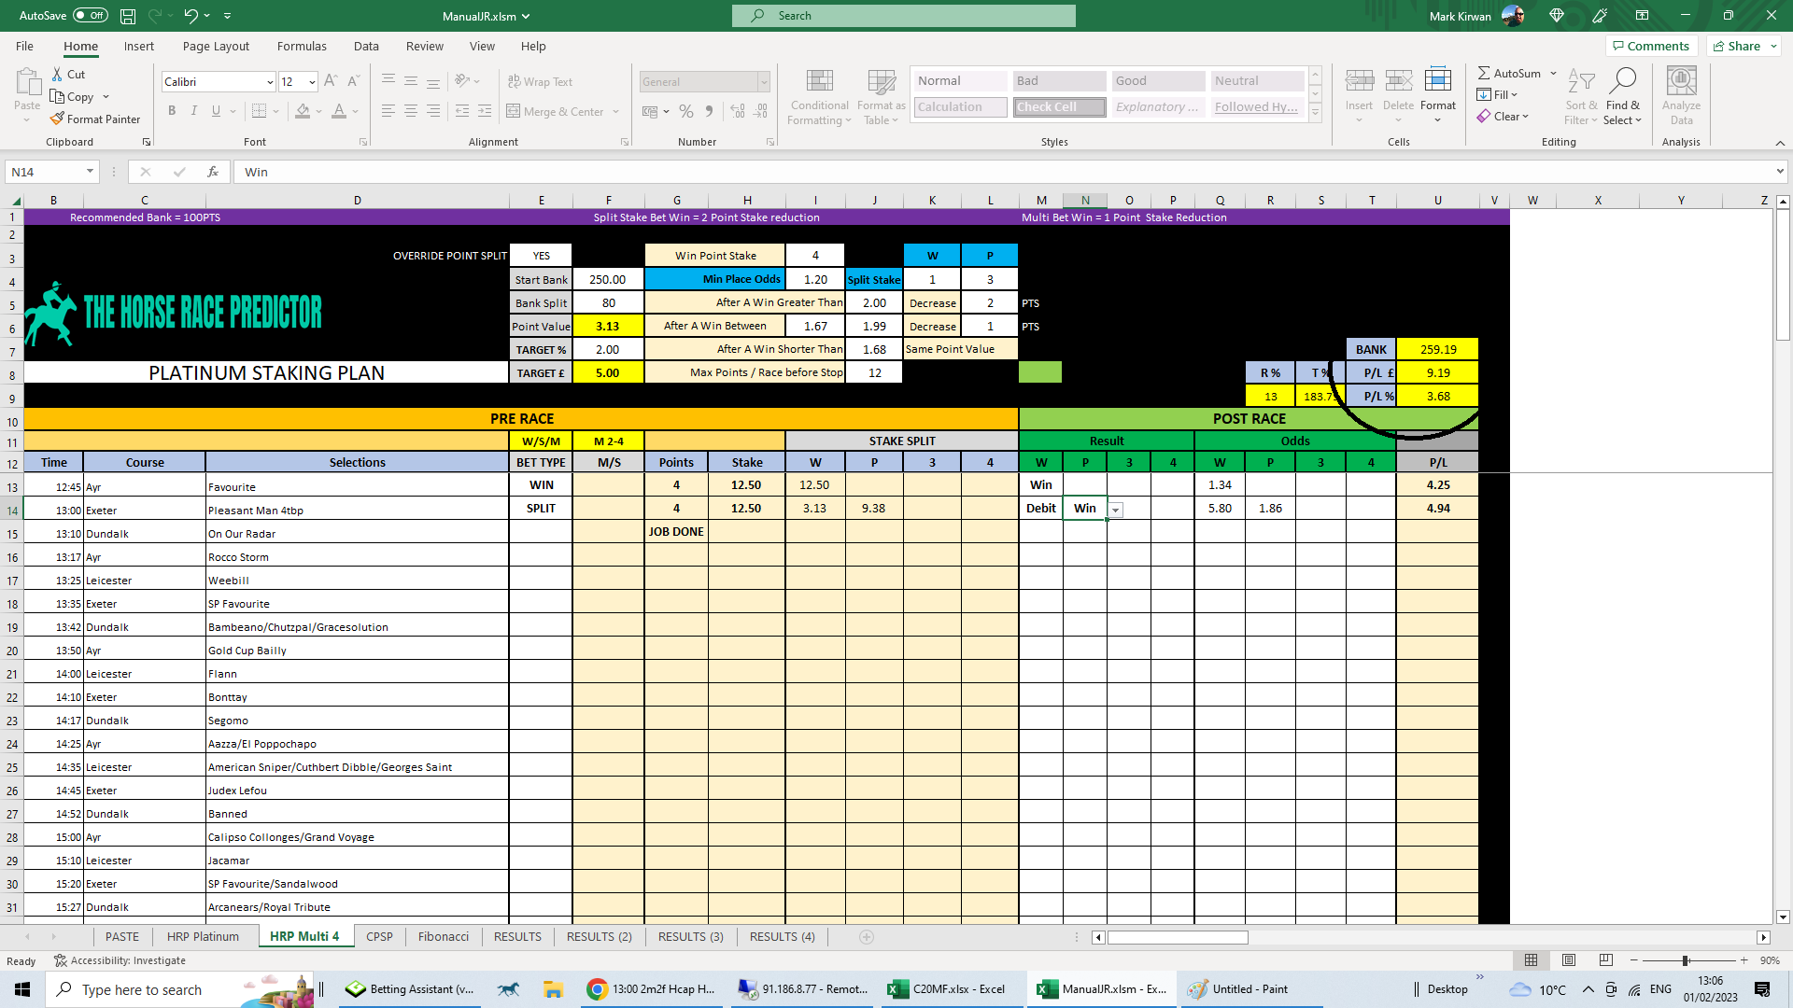The width and height of the screenshot is (1793, 1008).
Task: Click the Increase Indent icon
Action: tap(485, 111)
